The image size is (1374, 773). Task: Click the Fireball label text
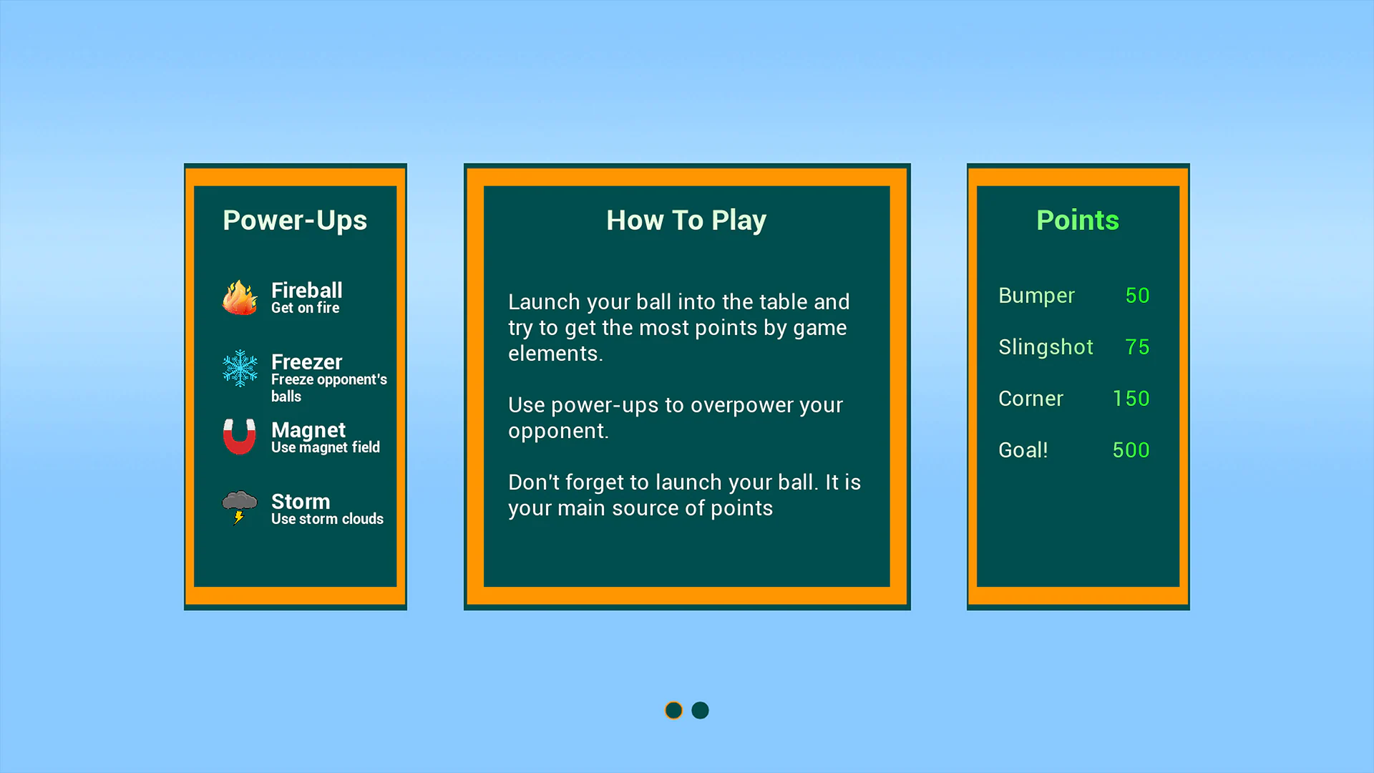click(x=306, y=290)
